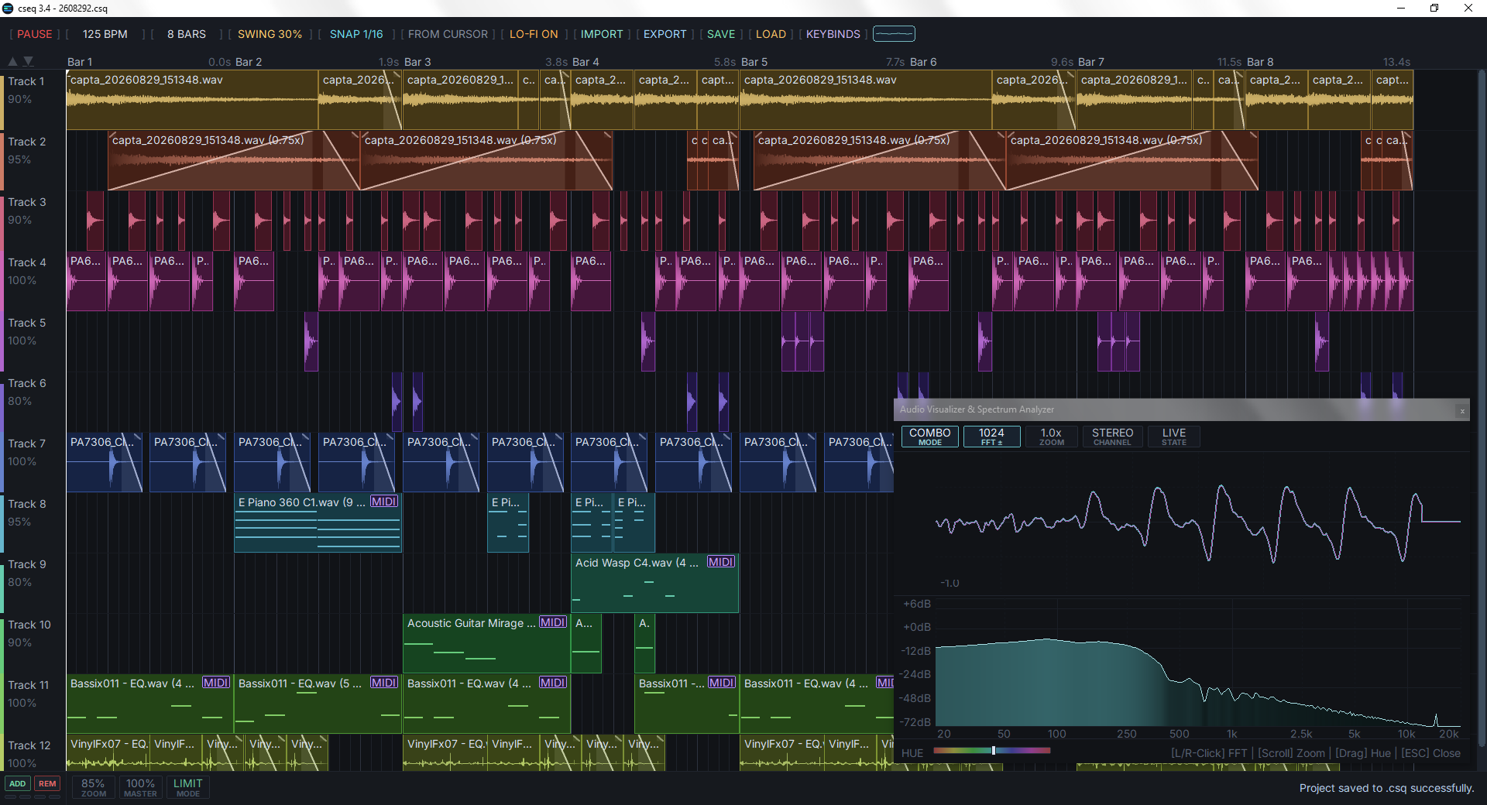Click the Audio Visualizer & Spectrum Analyzer title
This screenshot has height=805, width=1487.
(977, 409)
